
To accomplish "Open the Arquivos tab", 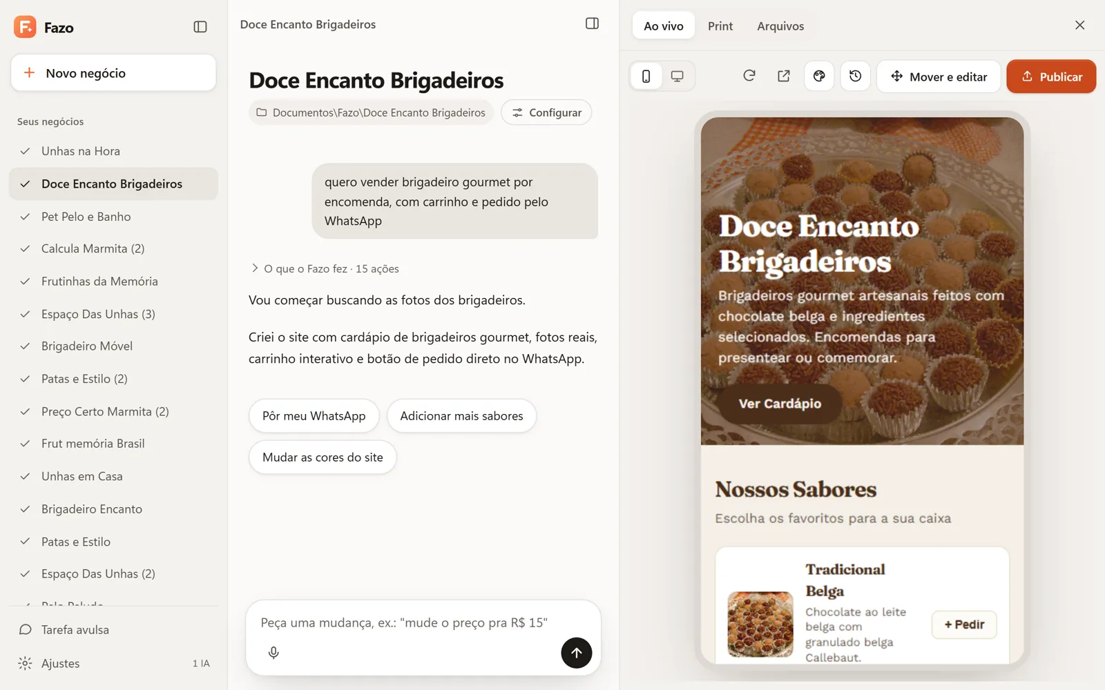I will [x=780, y=26].
